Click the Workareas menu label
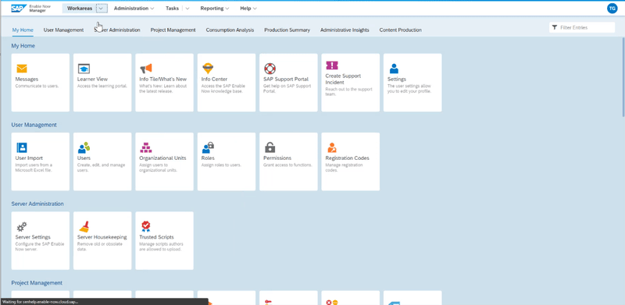Viewport: 625px width, 305px height. pyautogui.click(x=80, y=9)
